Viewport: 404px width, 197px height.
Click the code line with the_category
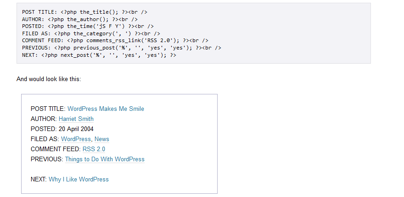[91, 33]
